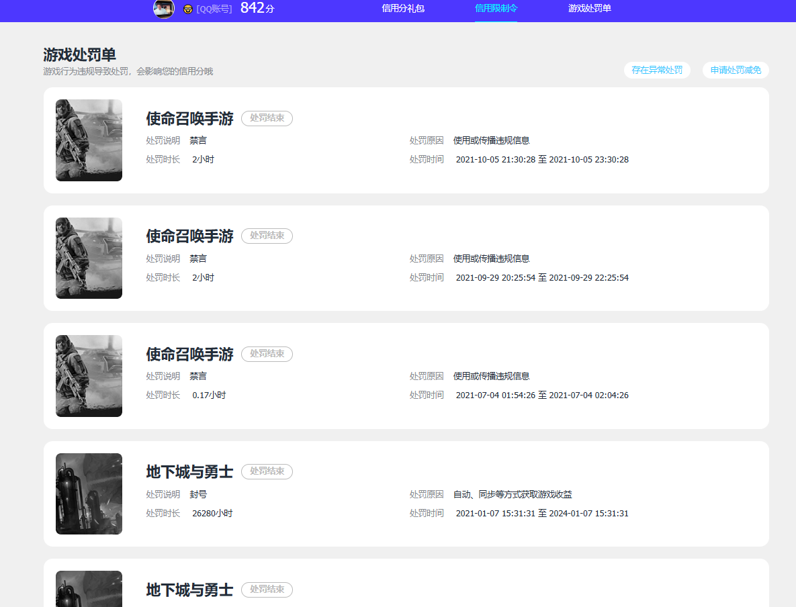
Task: Click time range 2021-09-29 20:25:54 至 22:25:54
Action: pyautogui.click(x=542, y=277)
